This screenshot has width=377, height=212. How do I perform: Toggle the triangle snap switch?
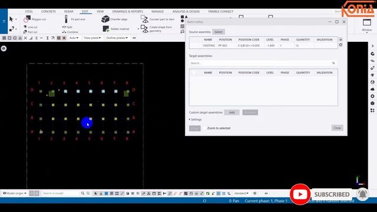coord(20,38)
